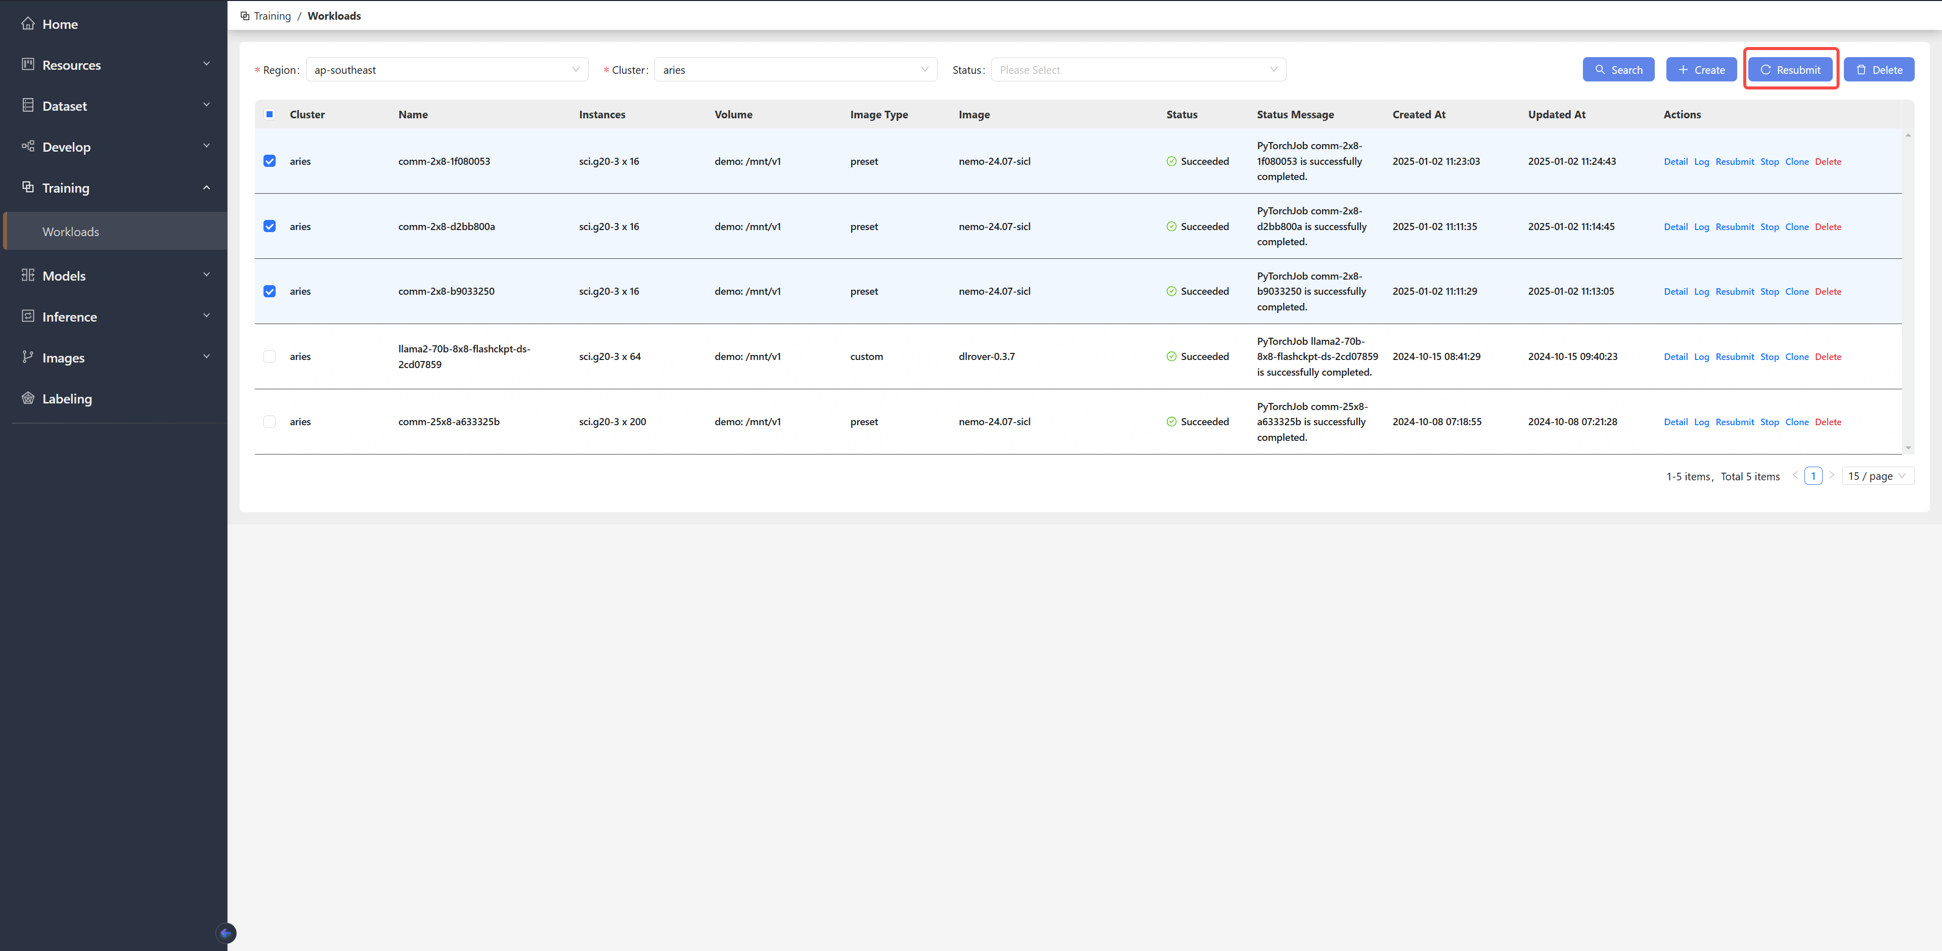View Log for llama2-70b-8x8-flashckpt row
This screenshot has height=951, width=1942.
pos(1701,357)
